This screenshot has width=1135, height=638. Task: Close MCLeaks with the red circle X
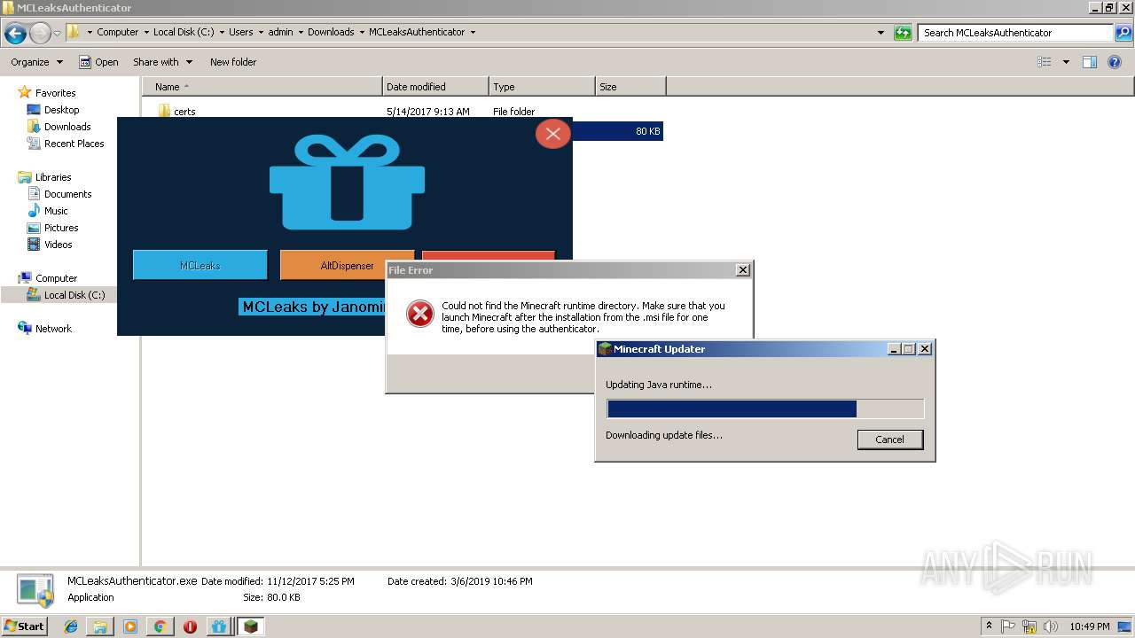click(x=553, y=134)
